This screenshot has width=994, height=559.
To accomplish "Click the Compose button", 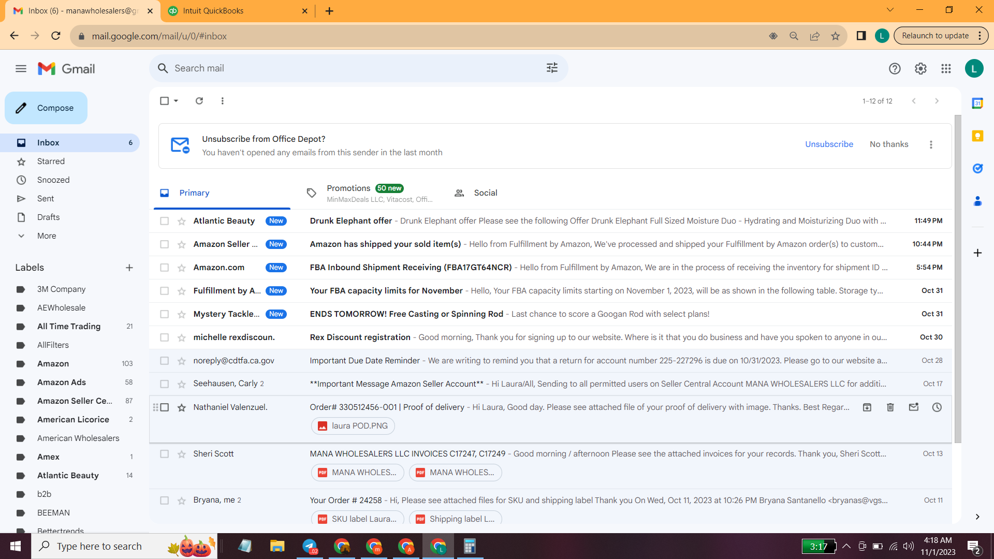I will pyautogui.click(x=46, y=108).
